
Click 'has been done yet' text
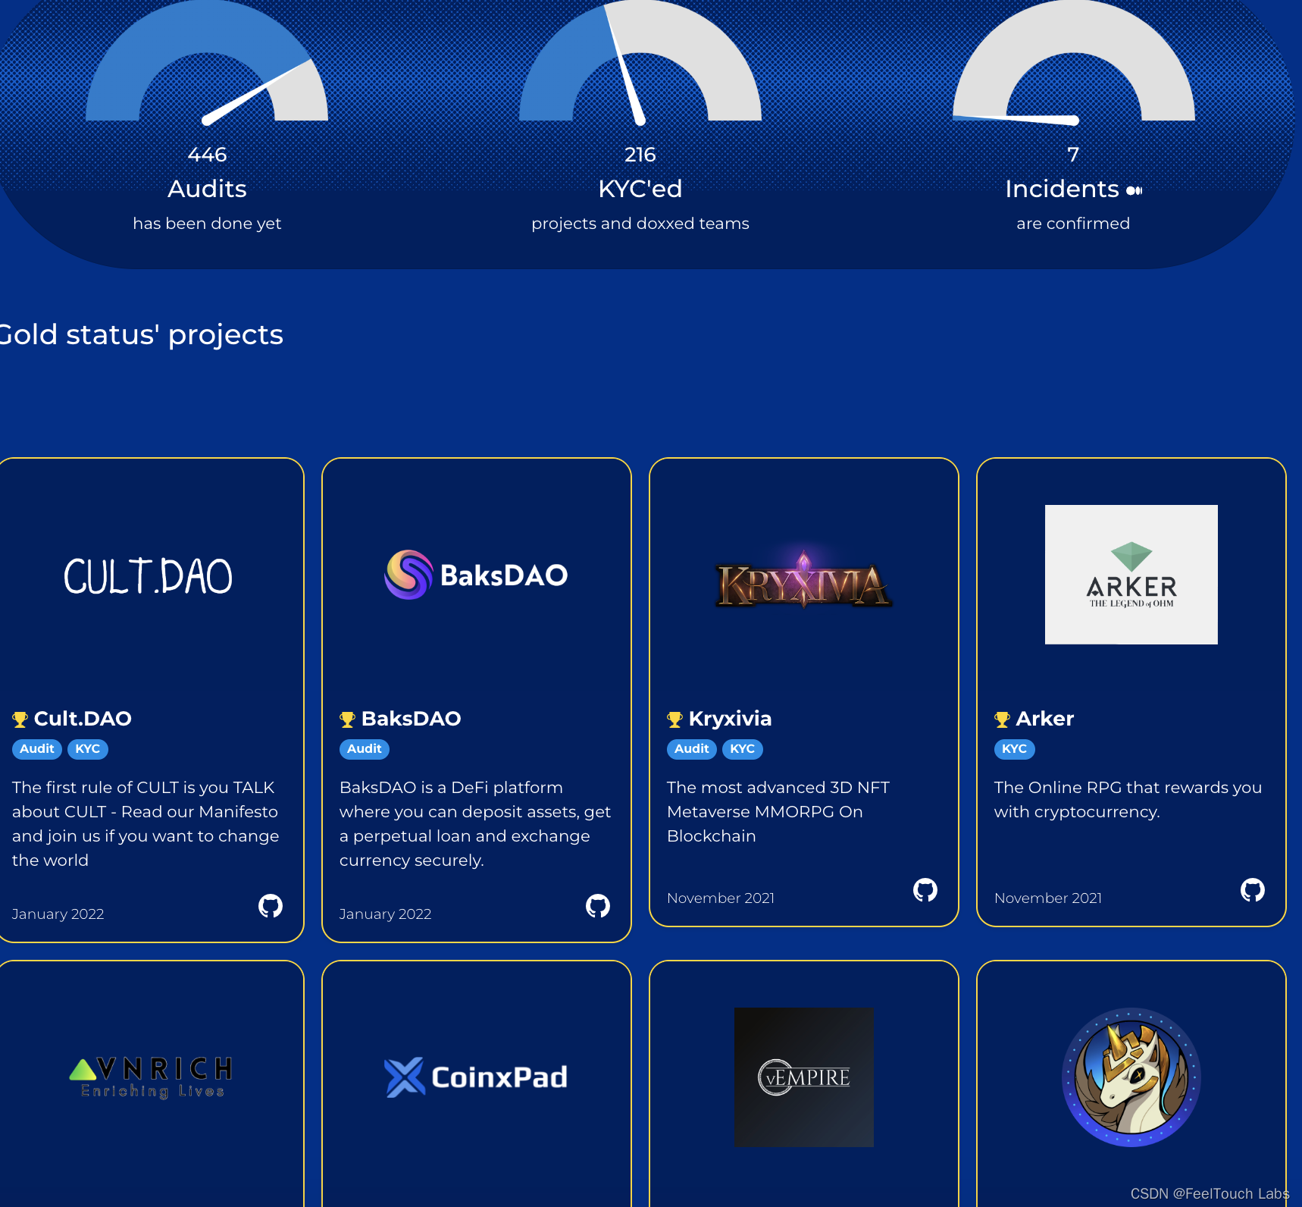coord(207,224)
